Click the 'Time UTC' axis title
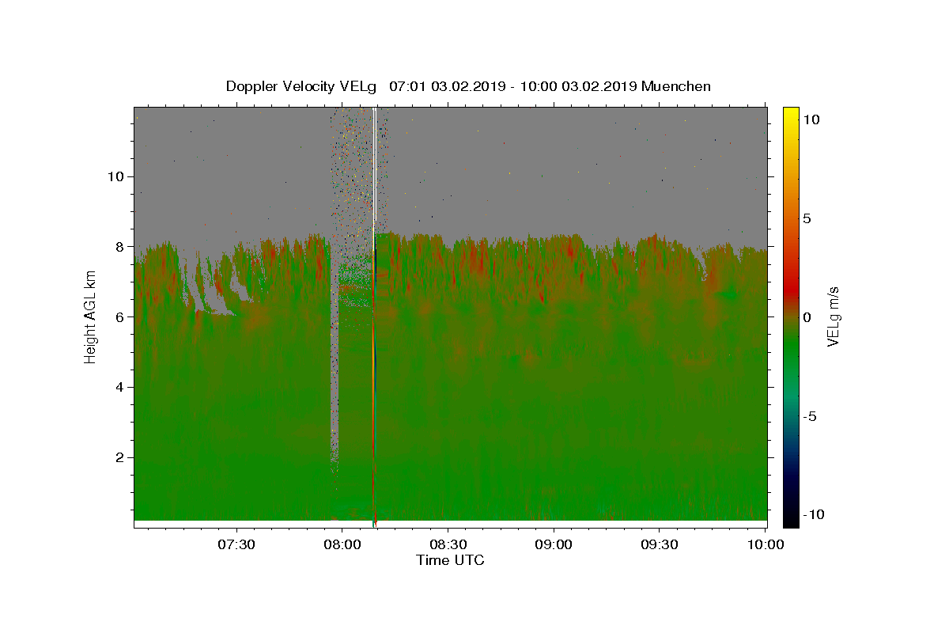 [450, 560]
